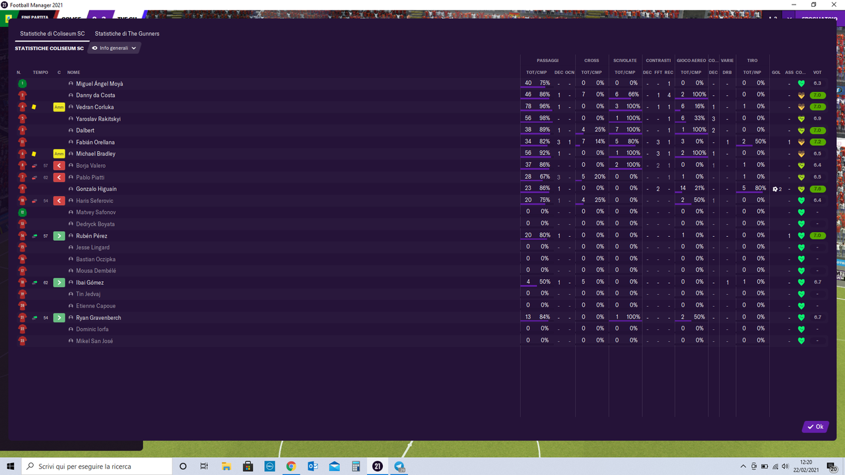This screenshot has width=845, height=475.
Task: Open Google Chrome from the taskbar
Action: (290, 466)
